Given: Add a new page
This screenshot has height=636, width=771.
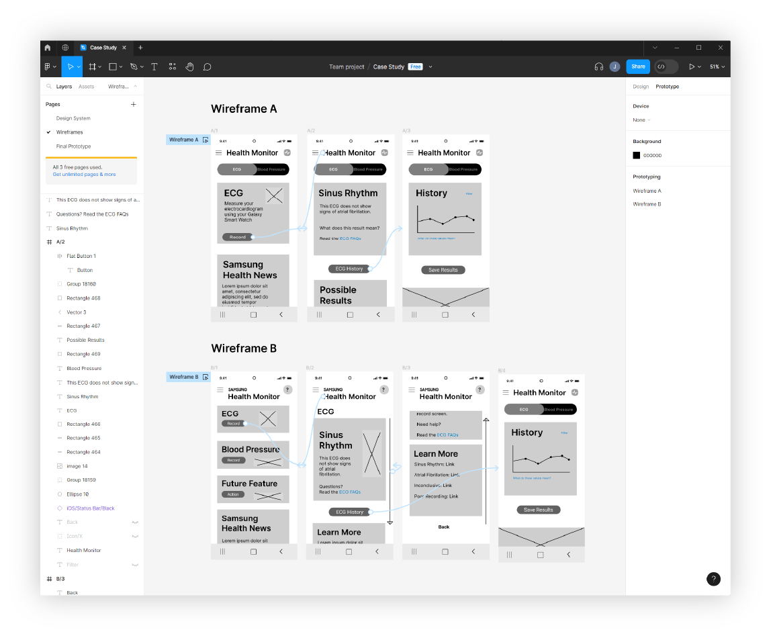Looking at the screenshot, I should [133, 104].
